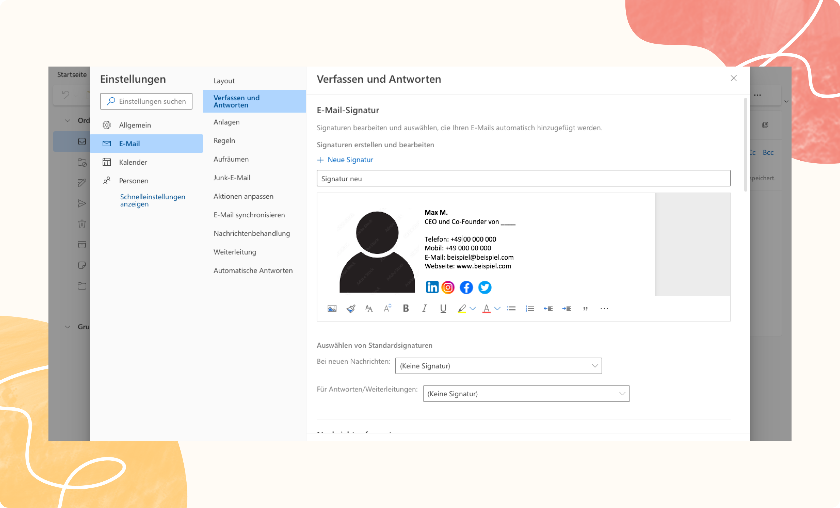
Task: Switch to Kalender settings category
Action: (133, 162)
